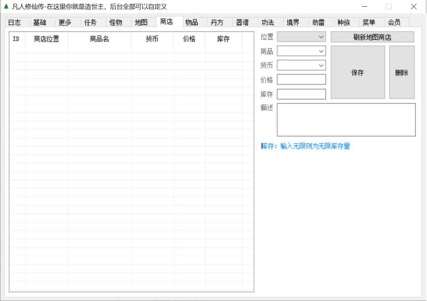
Task: Click the 删除 button
Action: point(402,72)
